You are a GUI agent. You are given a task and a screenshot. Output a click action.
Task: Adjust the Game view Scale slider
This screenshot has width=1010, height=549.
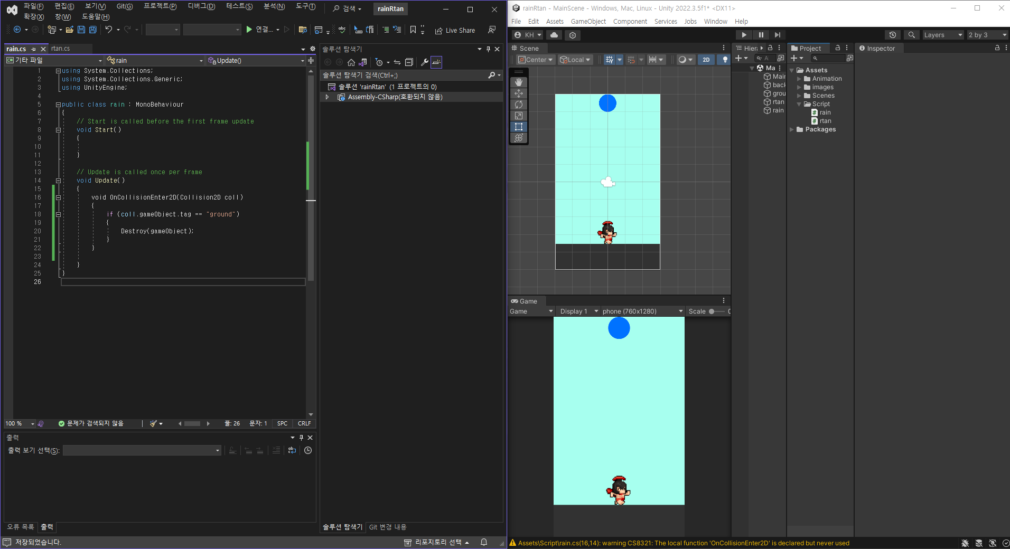tap(717, 311)
